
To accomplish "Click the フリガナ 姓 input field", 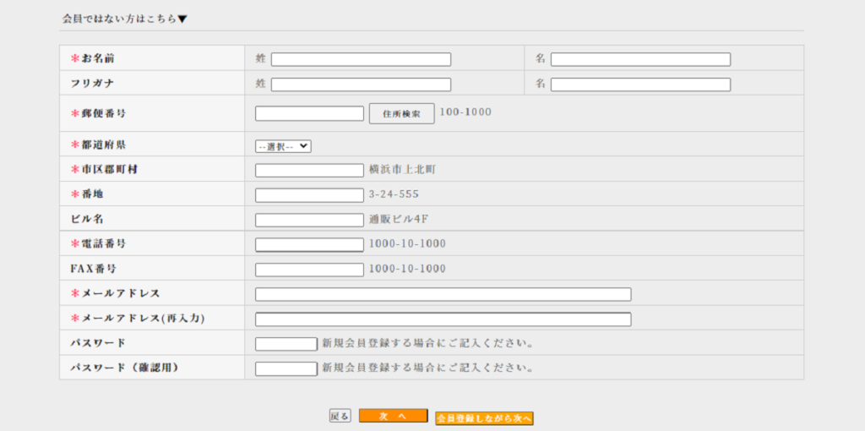I will click(361, 85).
